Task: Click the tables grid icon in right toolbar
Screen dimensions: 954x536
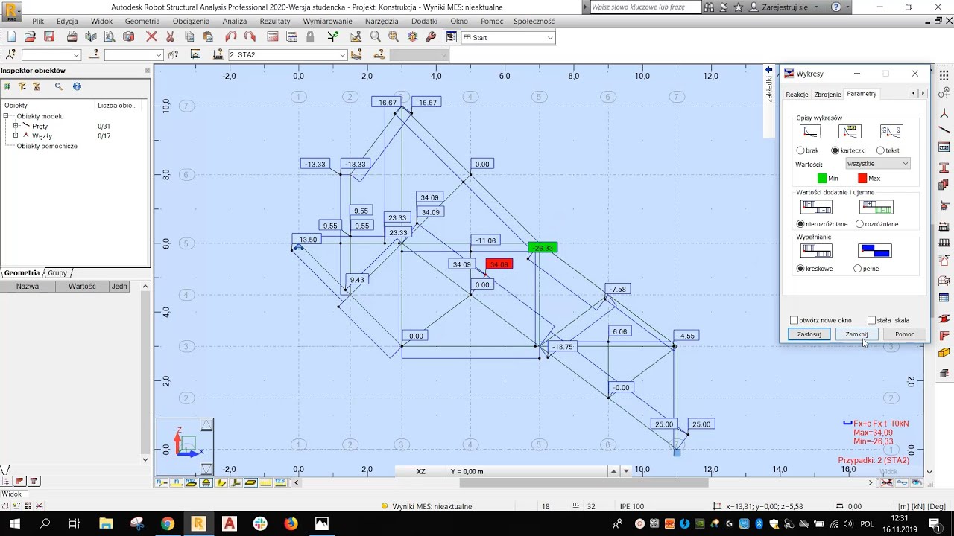Action: 944,298
